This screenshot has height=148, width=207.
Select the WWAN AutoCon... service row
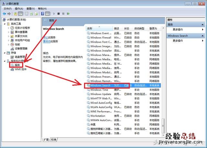tap(124, 120)
